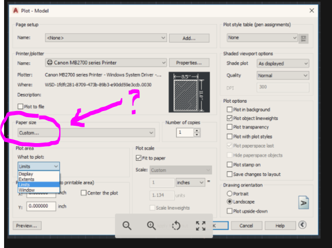The height and width of the screenshot is (248, 332).
Task: Collapse the dialog with the round arrow button
Action: [x=302, y=225]
